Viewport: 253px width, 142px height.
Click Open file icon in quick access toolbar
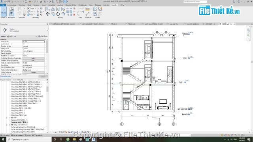click(x=5, y=2)
